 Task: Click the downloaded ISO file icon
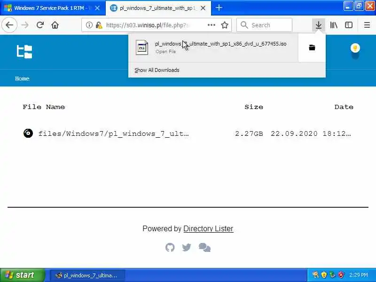[x=142, y=47]
